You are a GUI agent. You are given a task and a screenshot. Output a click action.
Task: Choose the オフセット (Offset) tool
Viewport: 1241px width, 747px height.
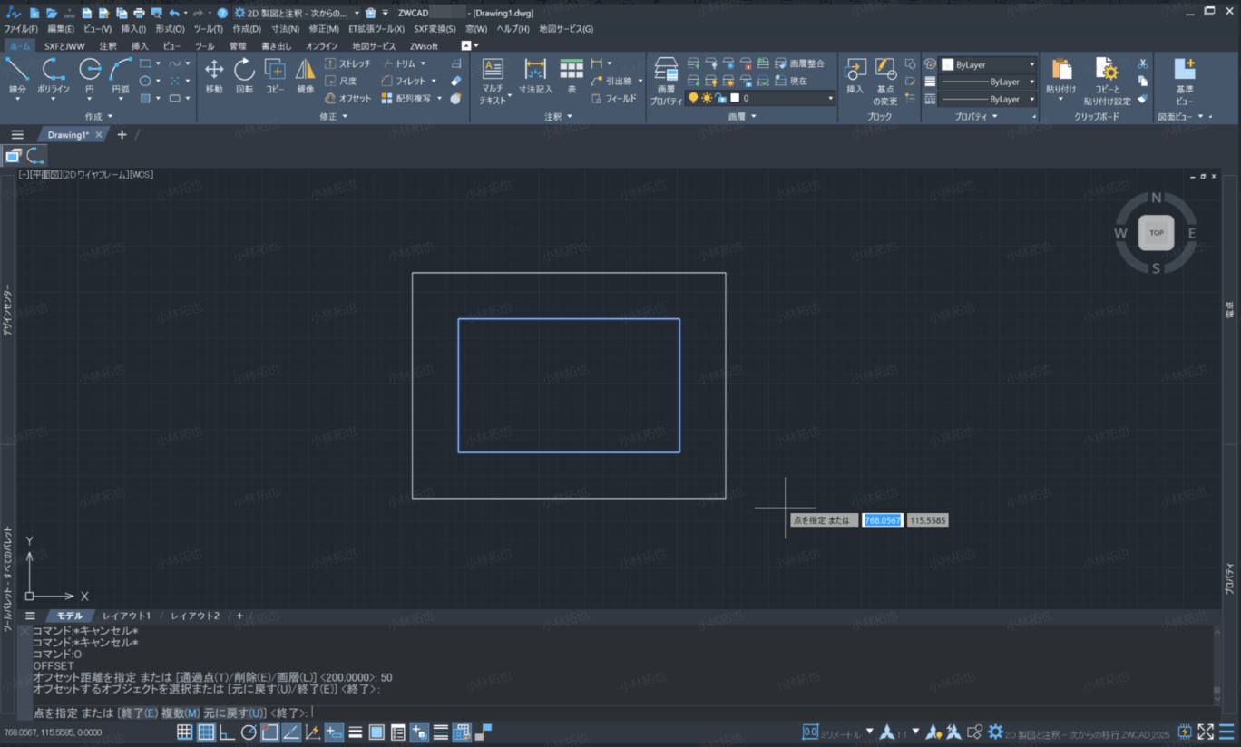click(x=347, y=98)
